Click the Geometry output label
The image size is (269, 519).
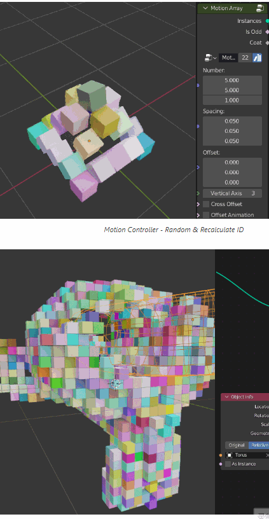pyautogui.click(x=259, y=433)
